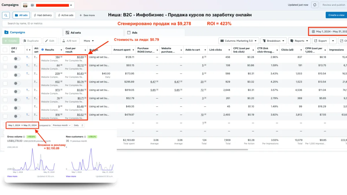Click the magnifier search icon button

[x=6, y=15]
